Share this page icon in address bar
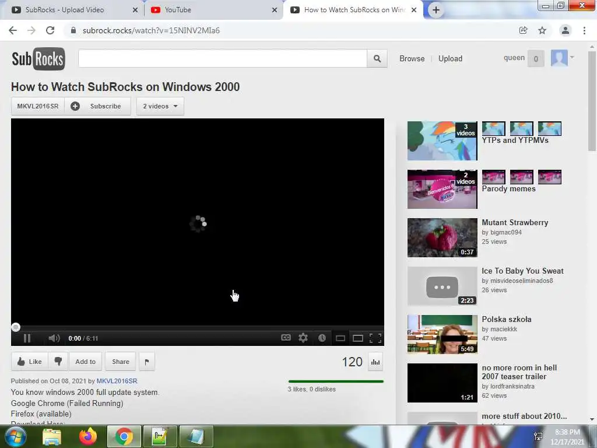The height and width of the screenshot is (448, 597). (x=524, y=30)
